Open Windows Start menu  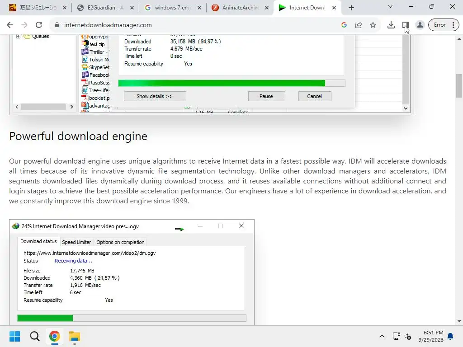click(14, 336)
